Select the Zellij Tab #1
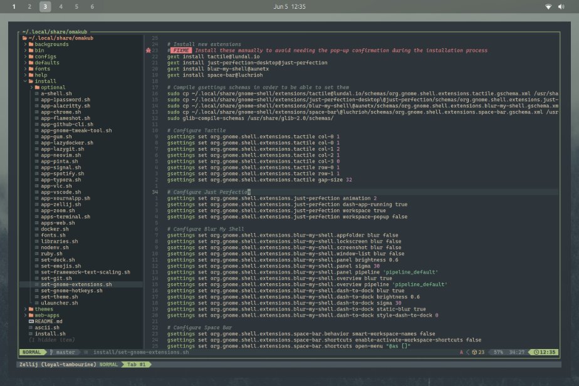Viewport: 579px width, 386px height. (136, 365)
